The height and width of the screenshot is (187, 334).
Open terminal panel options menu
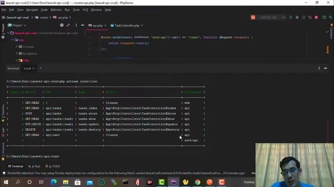(x=319, y=68)
